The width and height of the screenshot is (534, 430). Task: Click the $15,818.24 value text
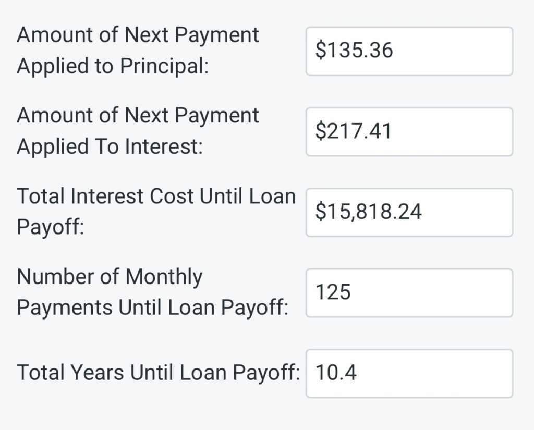coord(368,212)
